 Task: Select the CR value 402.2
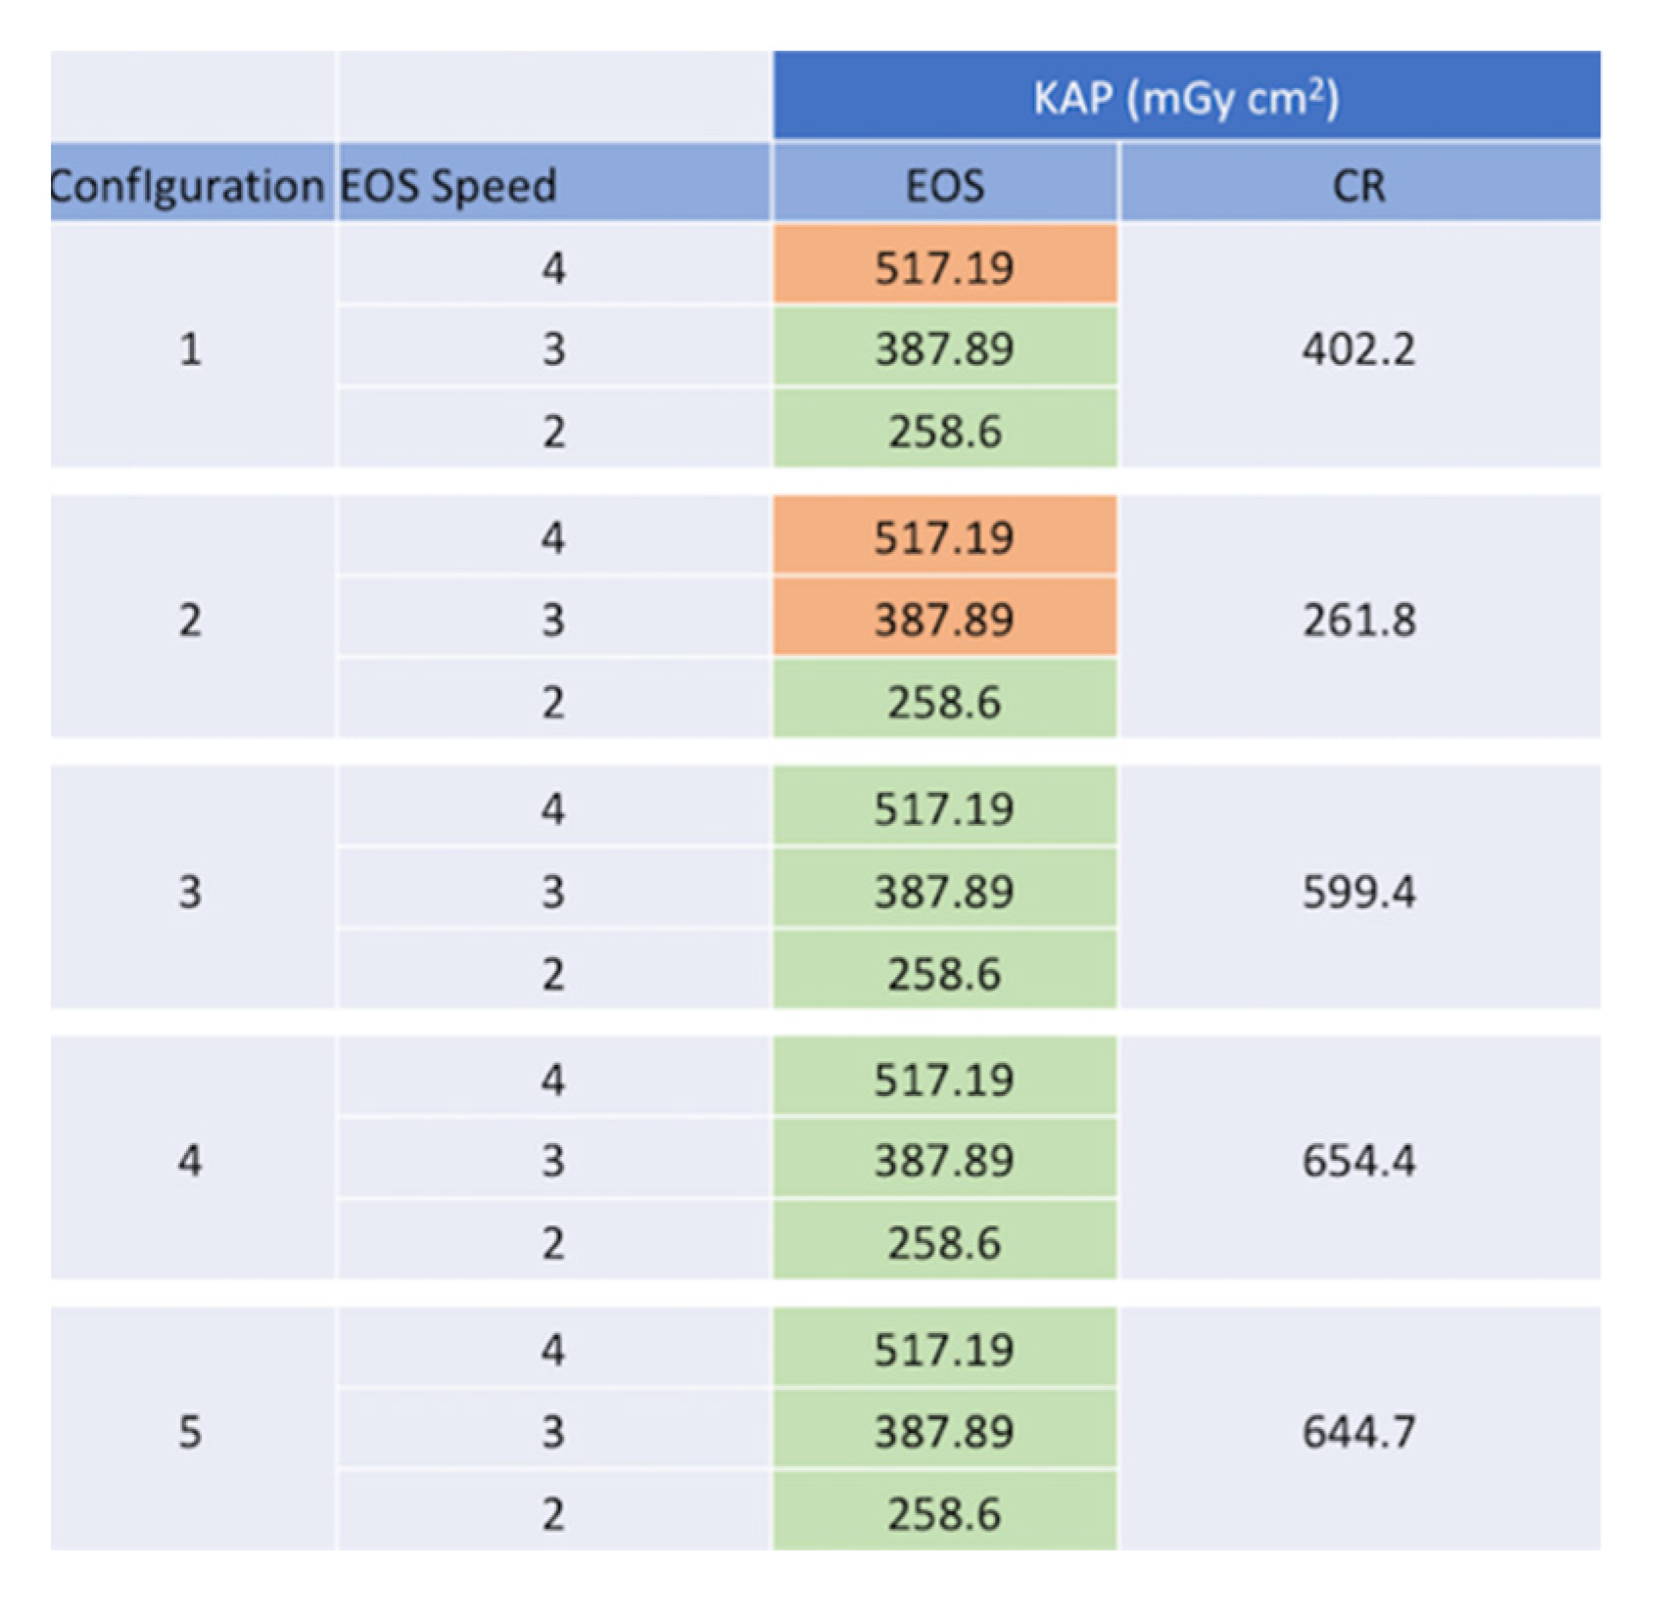(x=1358, y=348)
